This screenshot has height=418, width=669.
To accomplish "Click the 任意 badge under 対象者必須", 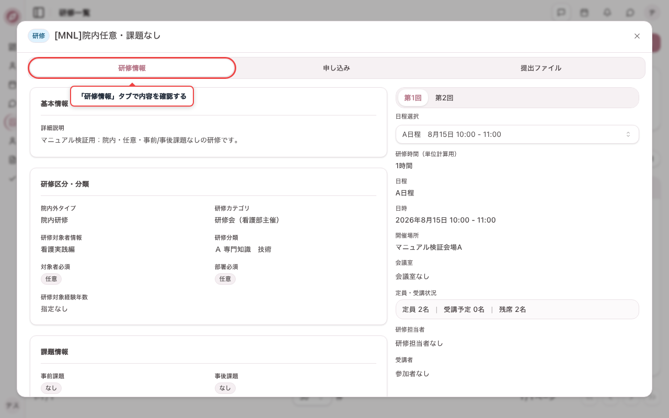I will 51,279.
